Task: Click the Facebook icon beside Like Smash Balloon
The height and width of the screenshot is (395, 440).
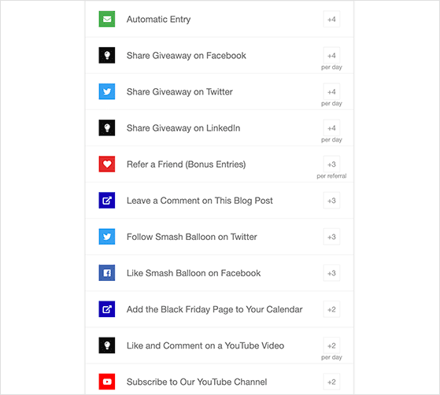Action: click(x=107, y=273)
